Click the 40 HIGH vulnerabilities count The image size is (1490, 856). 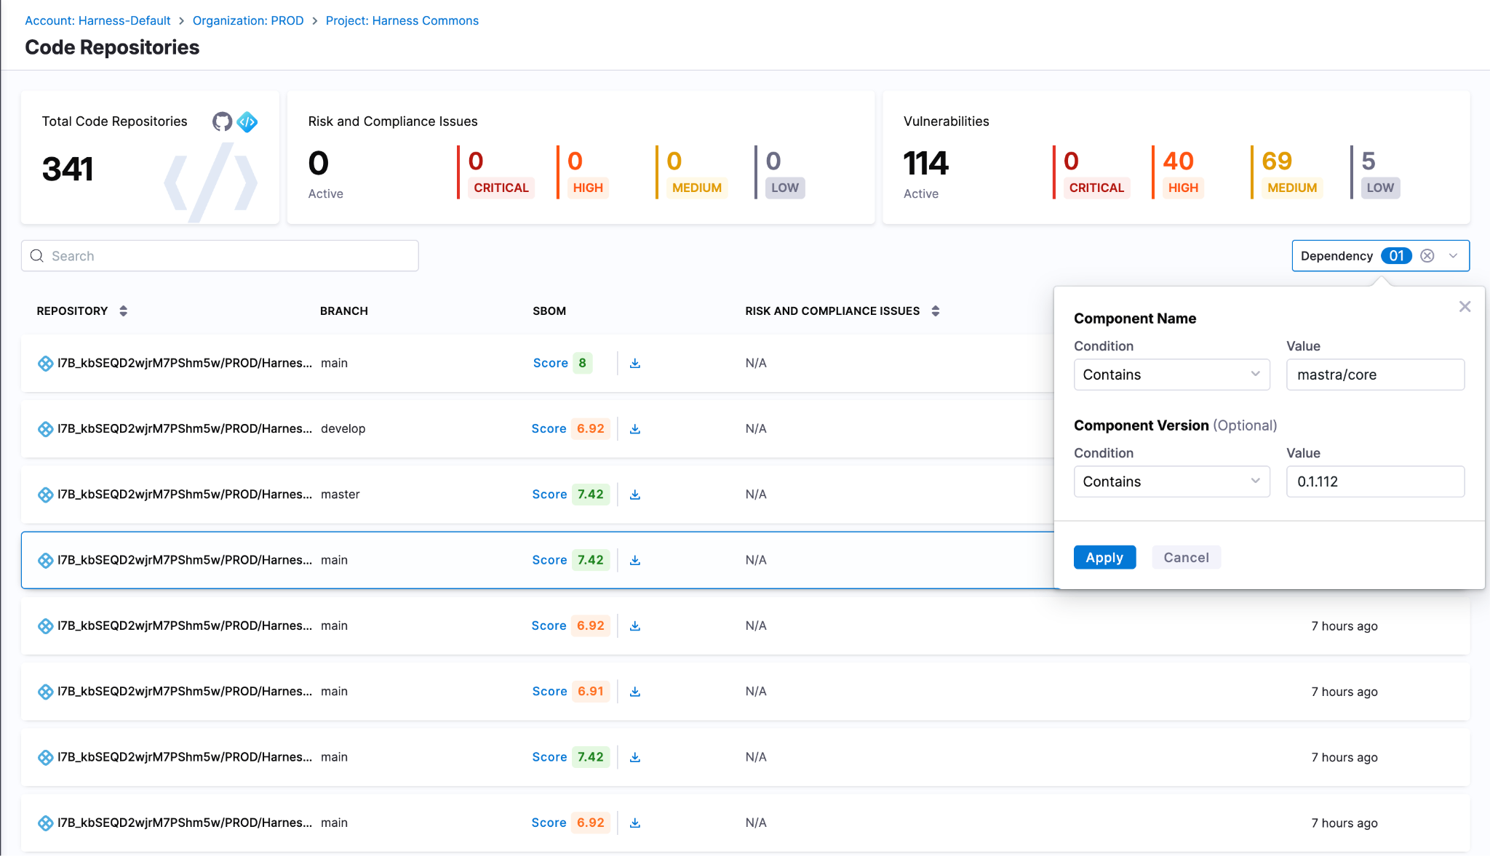1178,161
